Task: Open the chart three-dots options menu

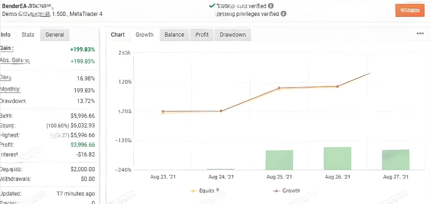Action: tap(420, 34)
